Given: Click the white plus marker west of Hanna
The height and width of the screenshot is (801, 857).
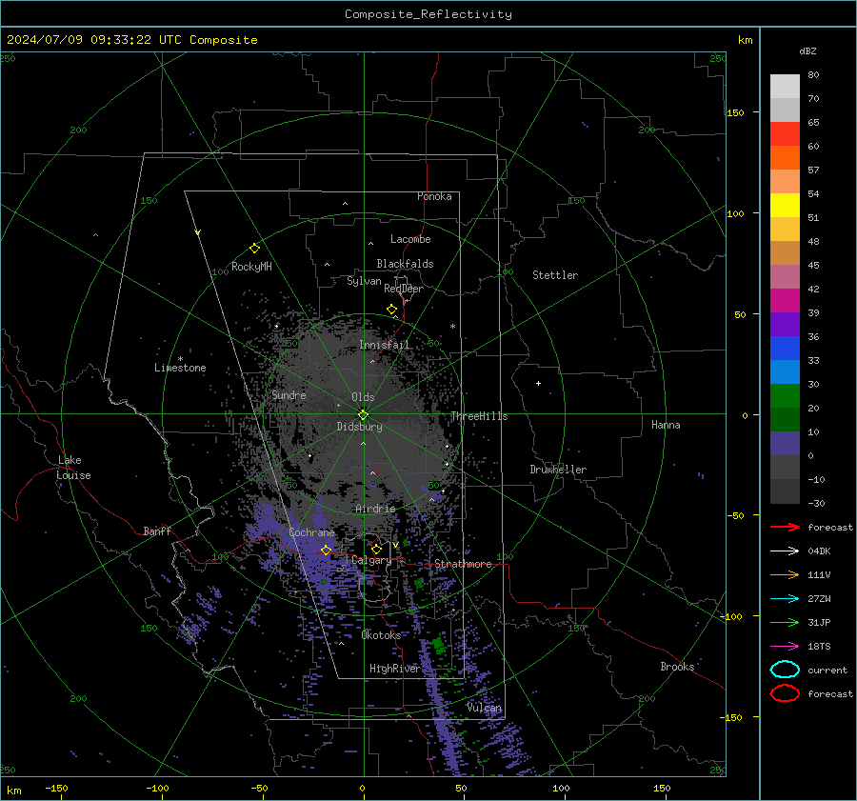Looking at the screenshot, I should (x=538, y=383).
